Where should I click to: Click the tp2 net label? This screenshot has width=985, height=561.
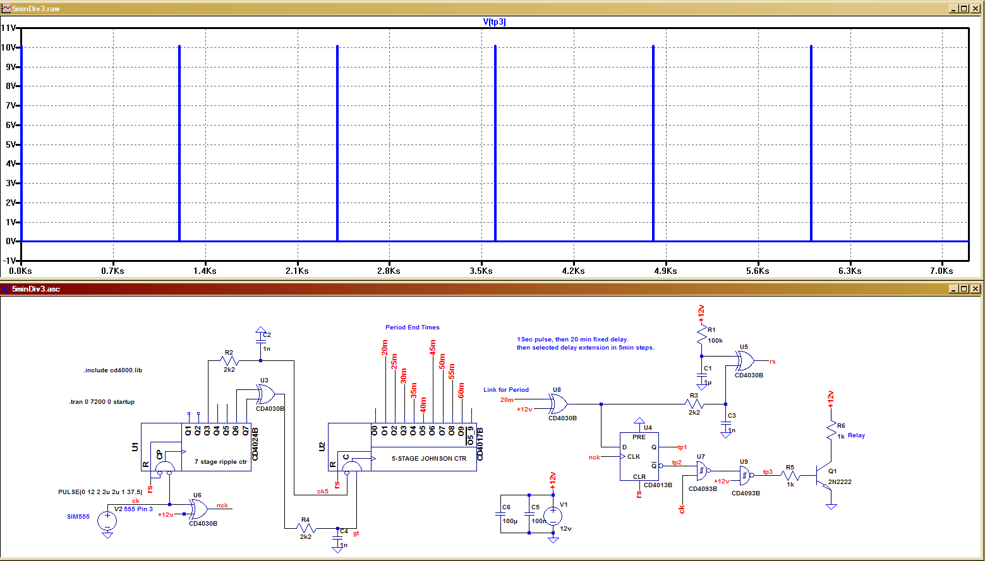[677, 463]
